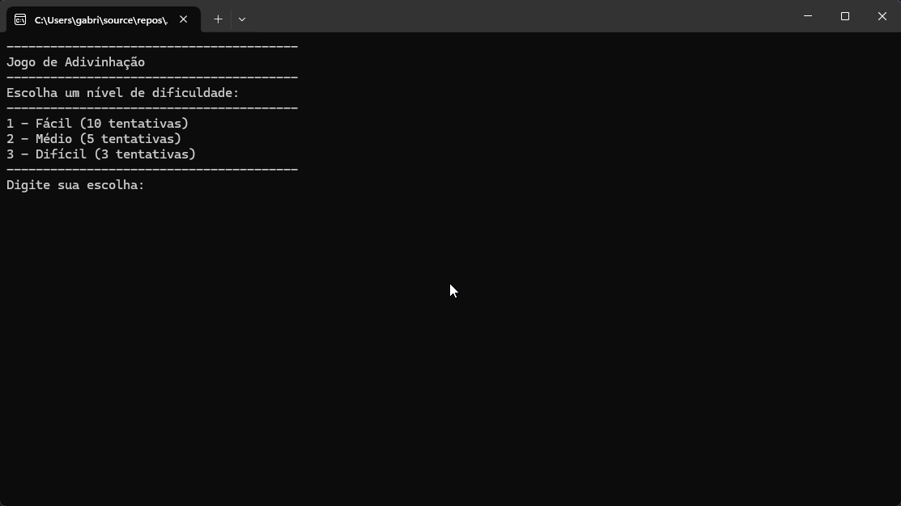Close the C:\Users\gabri\source\repos tab
The width and height of the screenshot is (901, 506).
[183, 19]
